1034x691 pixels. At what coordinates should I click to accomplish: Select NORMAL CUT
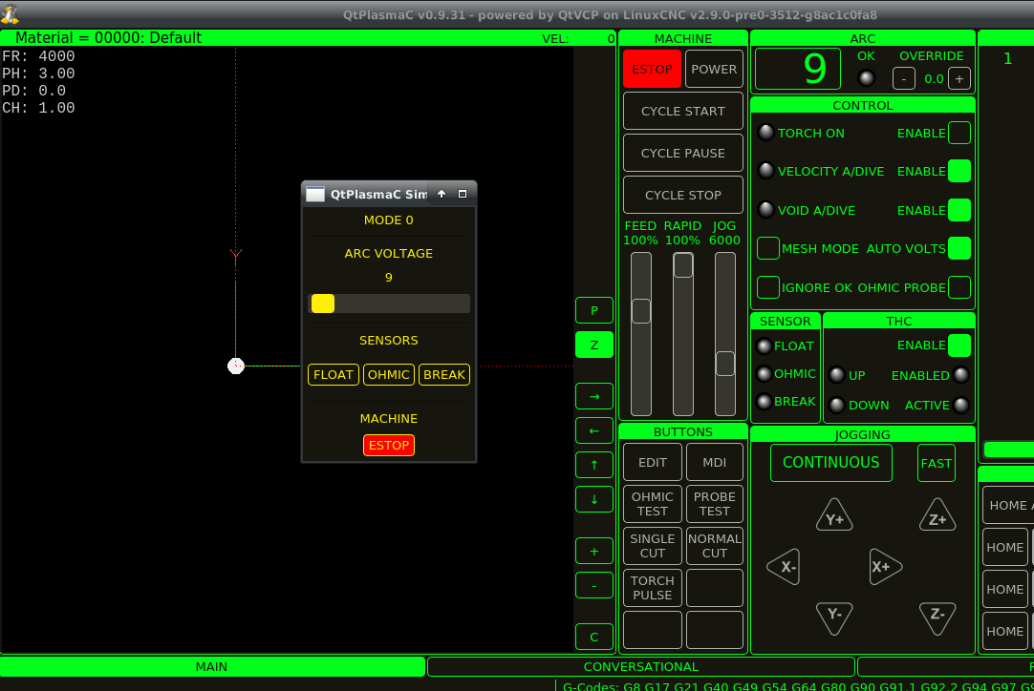[714, 546]
